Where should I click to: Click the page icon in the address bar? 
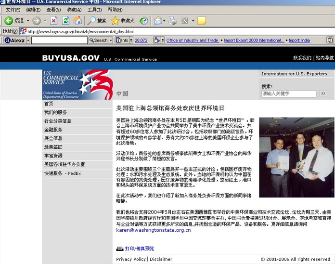coord(23,31)
